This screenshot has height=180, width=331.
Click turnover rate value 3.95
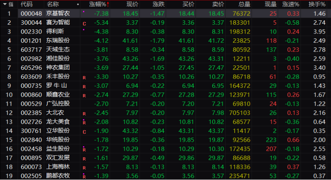click(x=319, y=32)
